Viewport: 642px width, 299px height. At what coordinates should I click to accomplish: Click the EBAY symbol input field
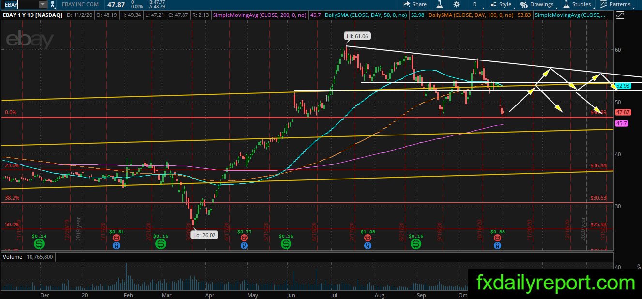click(19, 4)
